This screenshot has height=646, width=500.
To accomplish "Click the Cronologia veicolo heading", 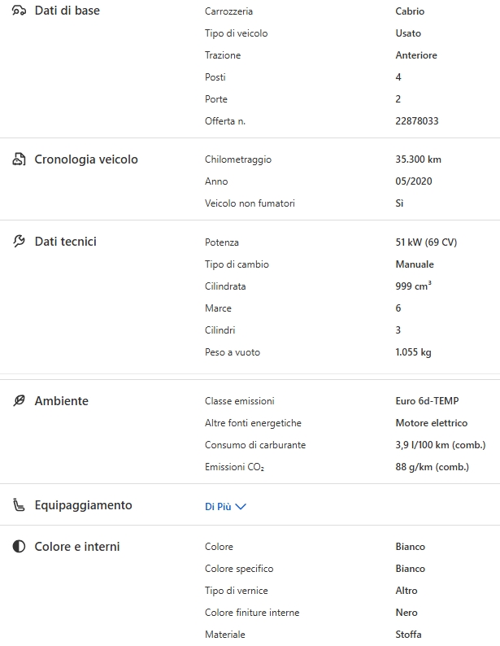I will [86, 159].
